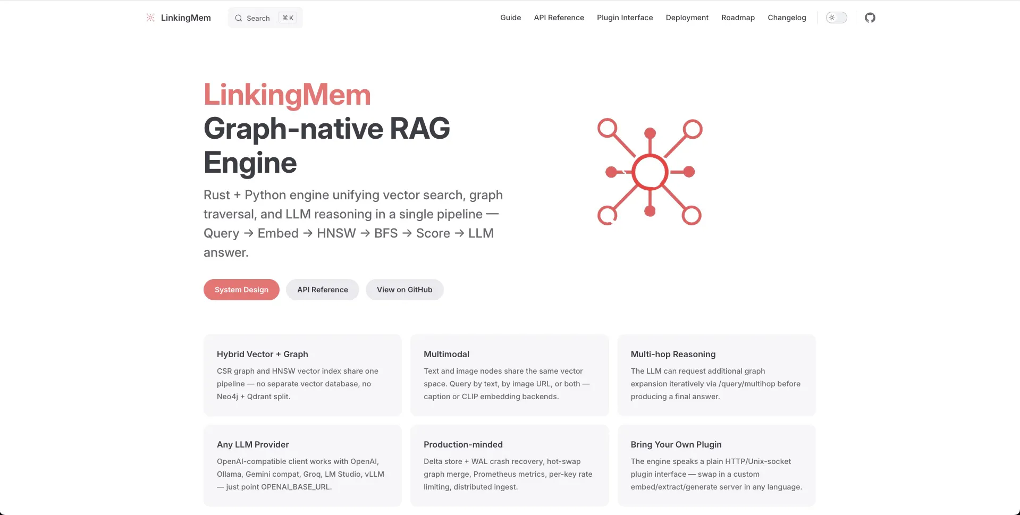Click the ⌘K shortcut badge
The image size is (1020, 515).
[x=288, y=18]
